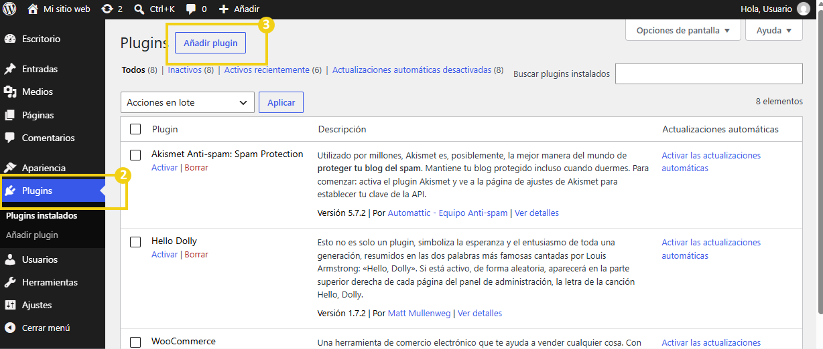The height and width of the screenshot is (349, 823).
Task: Click the Plugins plug icon
Action: [x=10, y=191]
